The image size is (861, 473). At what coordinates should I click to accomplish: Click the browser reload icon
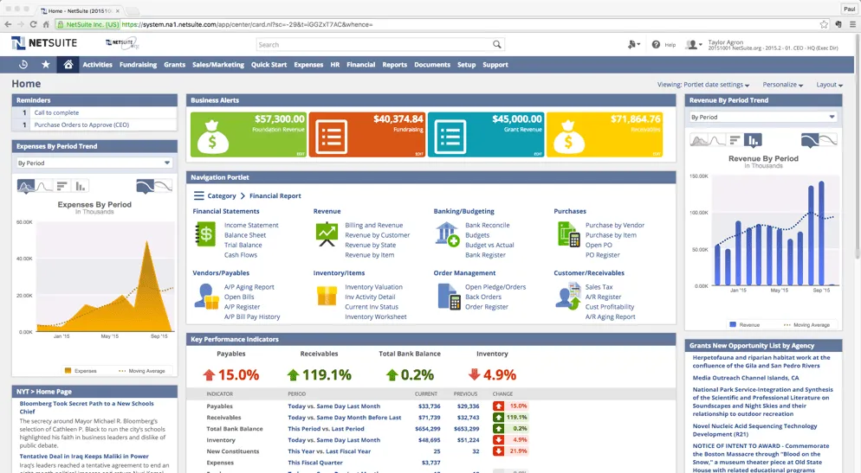[33, 24]
